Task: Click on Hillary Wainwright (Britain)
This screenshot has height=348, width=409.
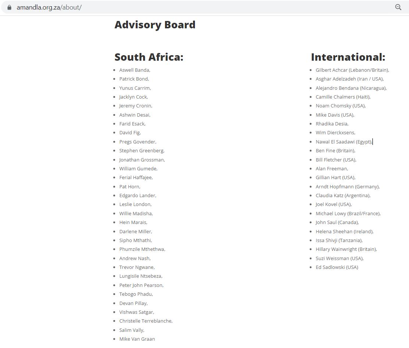Action: tap(346, 249)
